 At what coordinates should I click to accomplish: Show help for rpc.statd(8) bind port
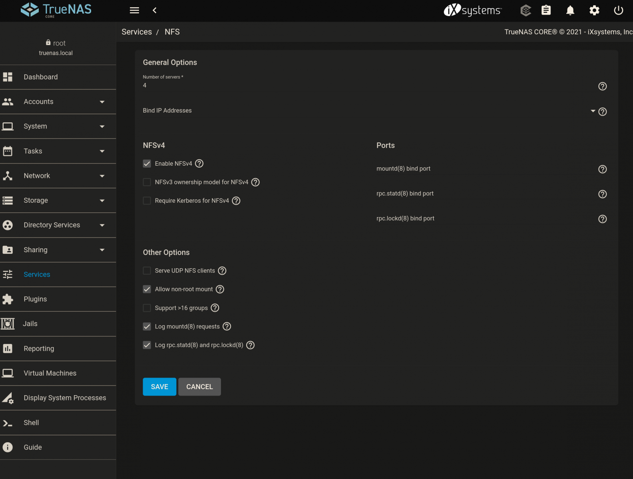pyautogui.click(x=603, y=194)
